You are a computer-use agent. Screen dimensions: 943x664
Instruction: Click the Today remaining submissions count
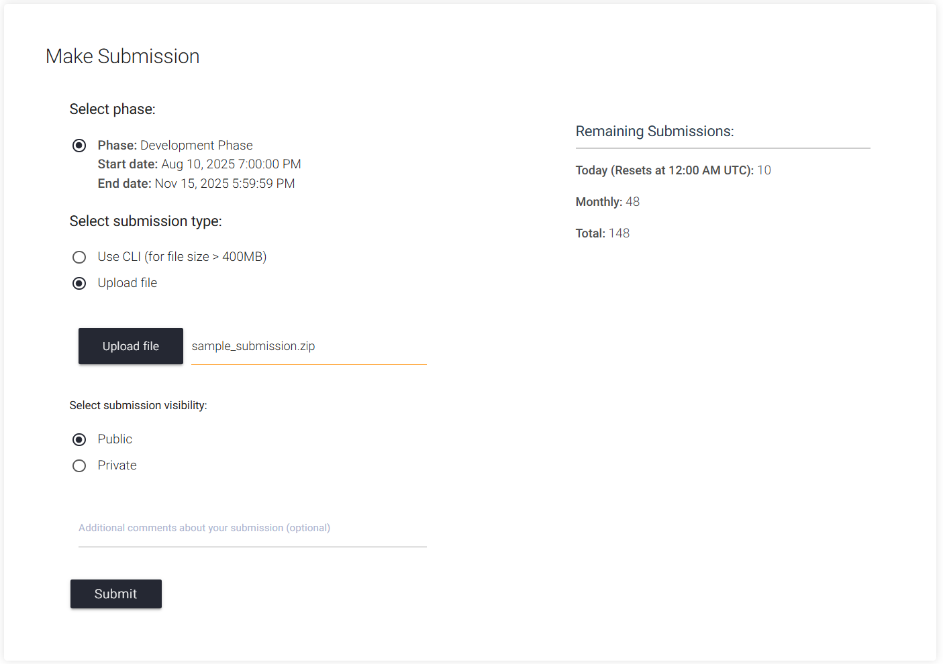764,170
